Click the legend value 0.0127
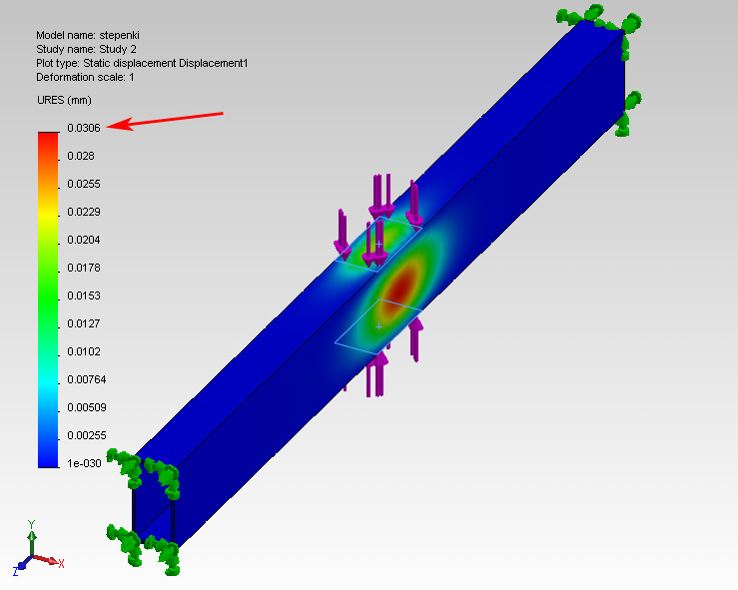The height and width of the screenshot is (590, 738). (x=84, y=323)
